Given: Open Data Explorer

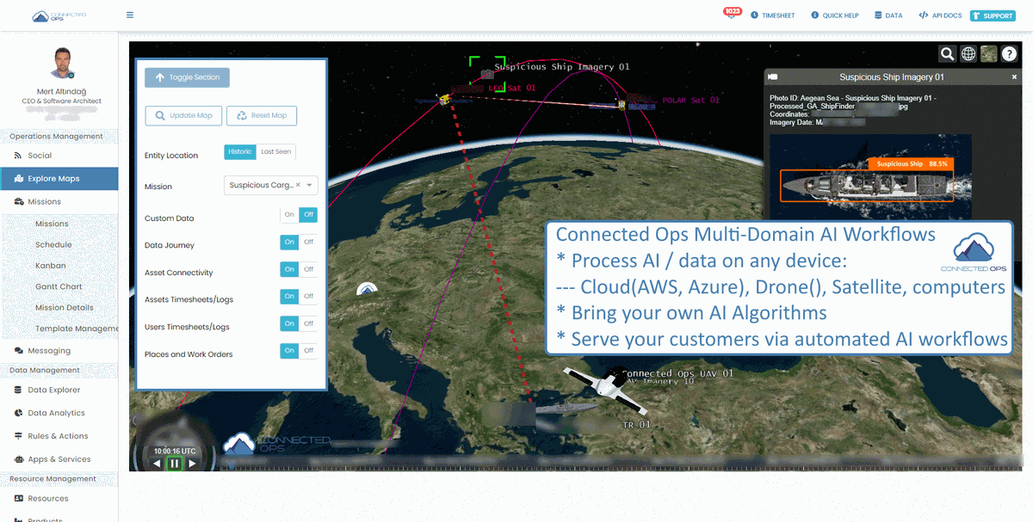Looking at the screenshot, I should click(x=54, y=390).
